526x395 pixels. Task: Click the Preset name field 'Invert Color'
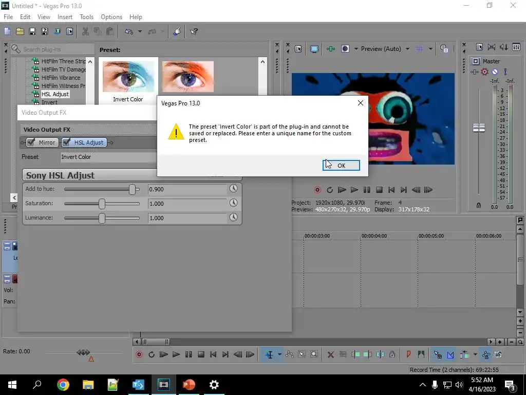(109, 157)
